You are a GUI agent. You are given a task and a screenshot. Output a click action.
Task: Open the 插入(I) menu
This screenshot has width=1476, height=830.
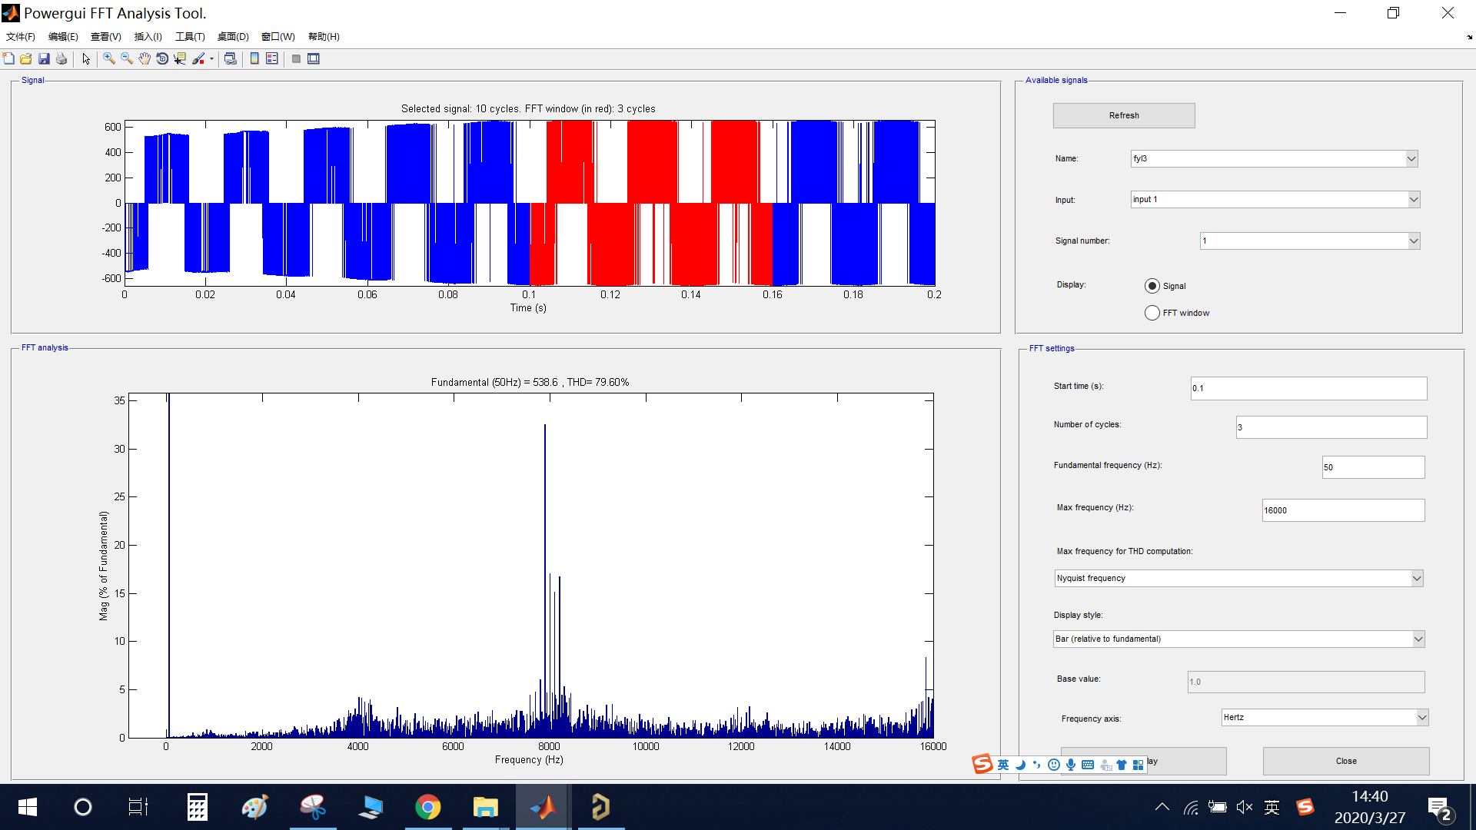pos(148,37)
